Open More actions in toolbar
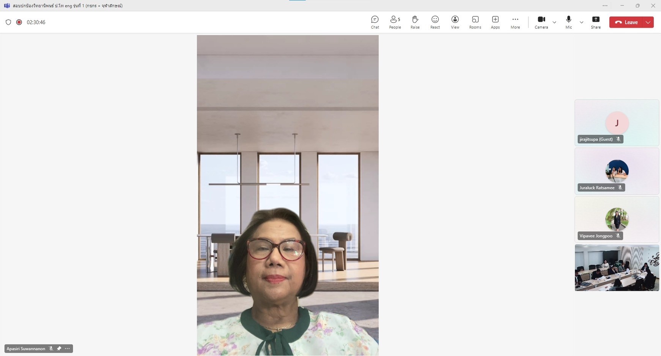 coord(515,22)
